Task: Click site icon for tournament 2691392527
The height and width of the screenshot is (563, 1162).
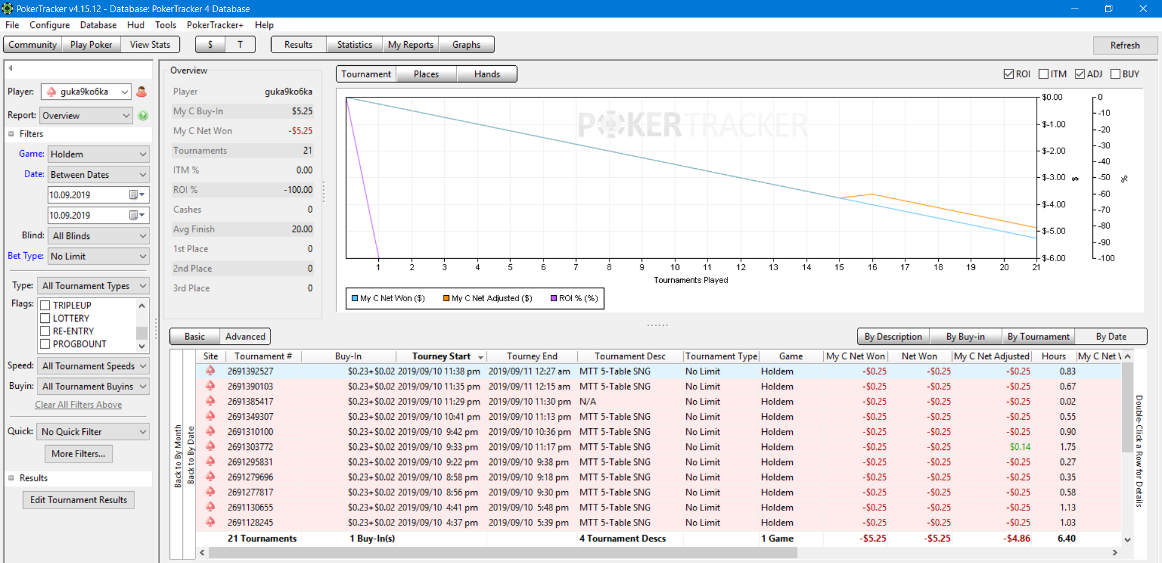Action: pyautogui.click(x=210, y=371)
